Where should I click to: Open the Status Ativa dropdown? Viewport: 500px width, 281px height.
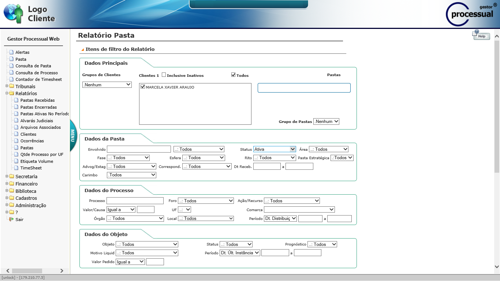click(x=275, y=149)
